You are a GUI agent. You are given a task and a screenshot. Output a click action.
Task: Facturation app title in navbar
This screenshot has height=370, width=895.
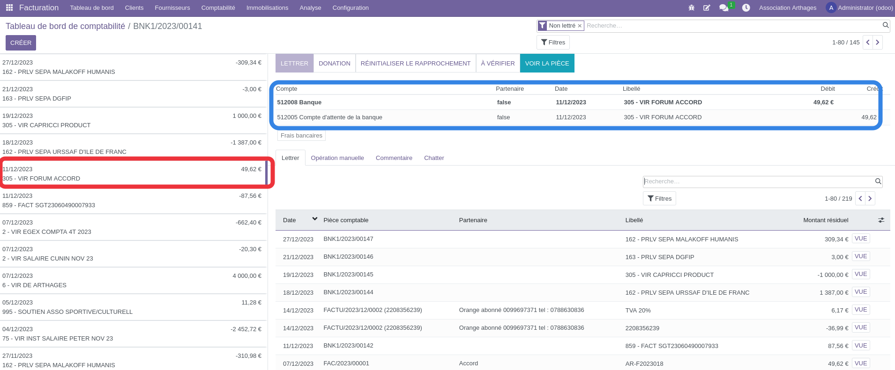pyautogui.click(x=39, y=7)
